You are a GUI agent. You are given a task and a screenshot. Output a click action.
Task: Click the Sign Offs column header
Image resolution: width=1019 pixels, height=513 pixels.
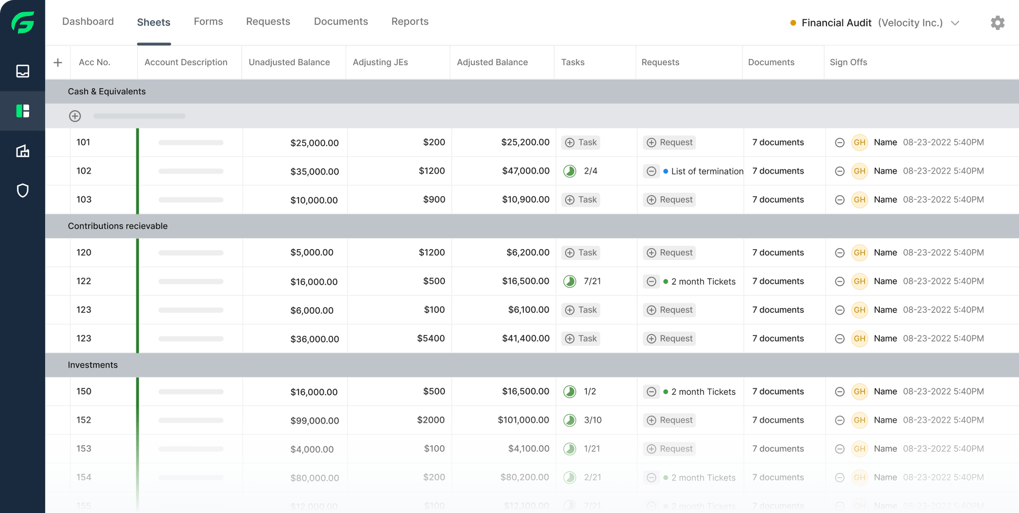(x=848, y=62)
